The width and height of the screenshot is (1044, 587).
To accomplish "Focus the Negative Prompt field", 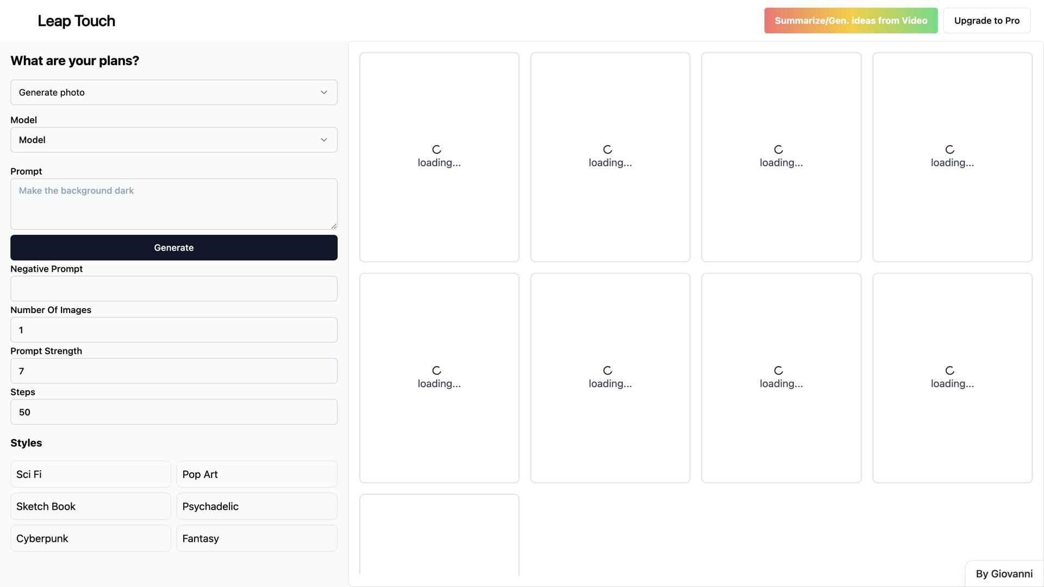I will (x=173, y=289).
